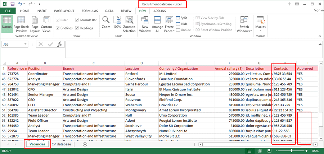
Task: Click Insert Function fx button
Action: click(x=59, y=44)
